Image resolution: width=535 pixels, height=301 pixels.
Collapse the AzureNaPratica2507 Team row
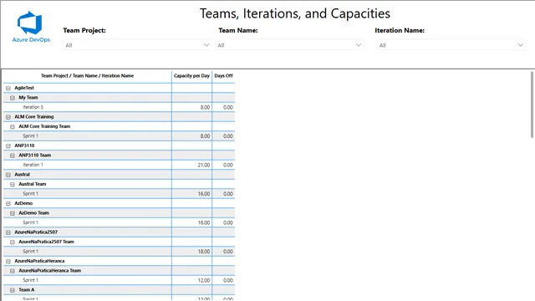click(13, 242)
